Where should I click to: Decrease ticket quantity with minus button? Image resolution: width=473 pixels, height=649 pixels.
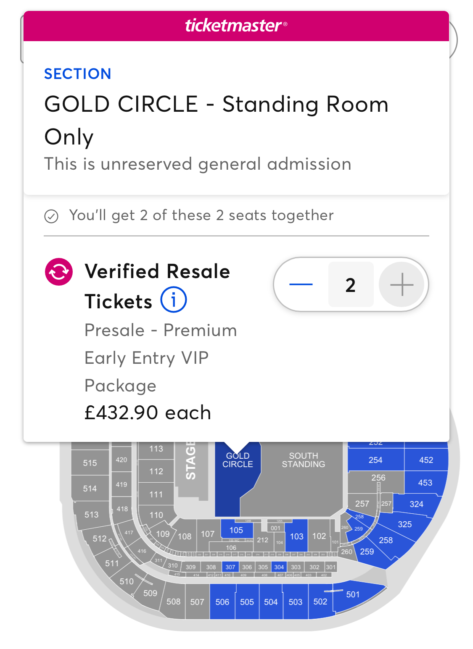point(301,284)
